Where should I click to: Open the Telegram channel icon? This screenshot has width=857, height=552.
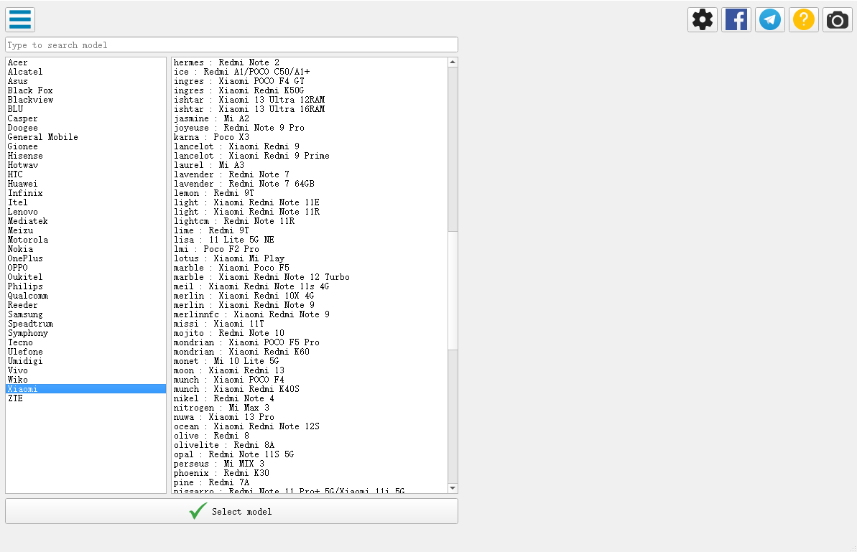770,19
